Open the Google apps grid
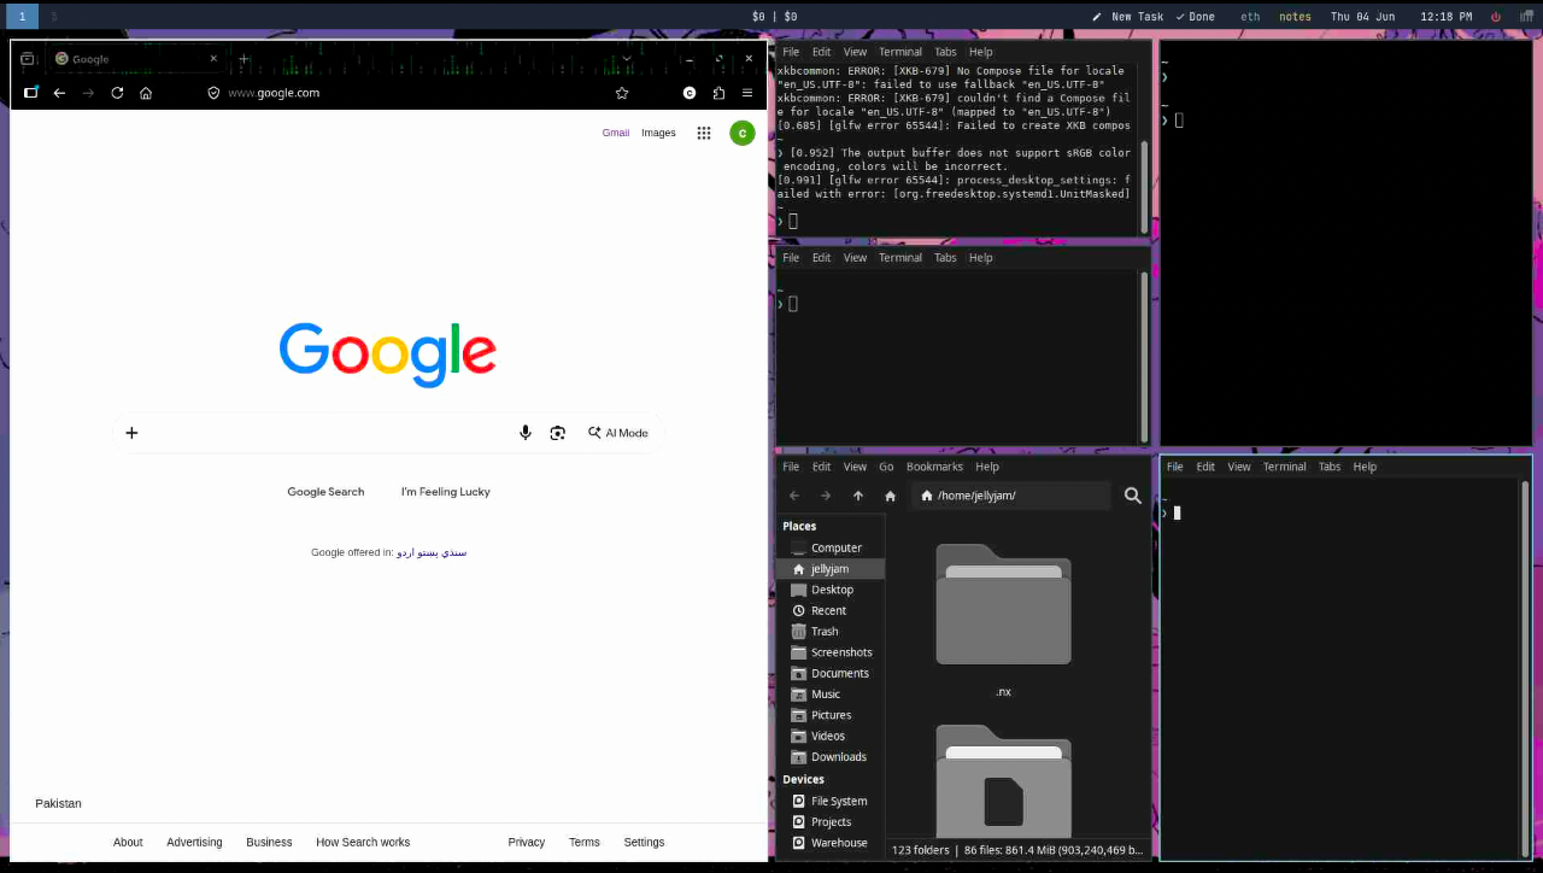Screen dimensions: 1543x873 click(x=703, y=133)
